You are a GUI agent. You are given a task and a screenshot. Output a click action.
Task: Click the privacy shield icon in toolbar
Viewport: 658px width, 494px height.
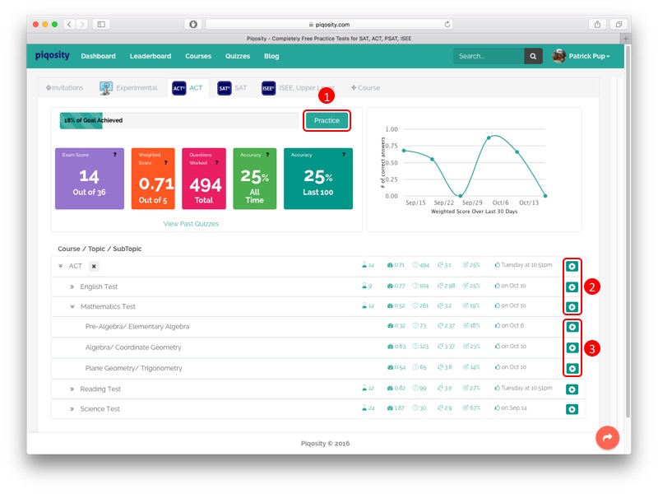(193, 25)
